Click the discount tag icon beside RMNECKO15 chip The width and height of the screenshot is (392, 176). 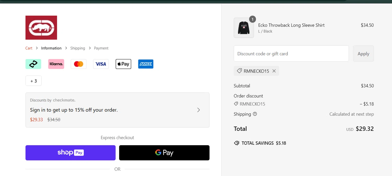click(x=239, y=71)
